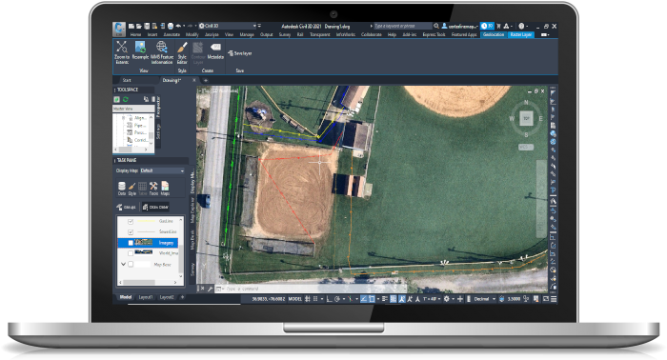Click the Maps icon in Task Pane
The image size is (667, 360).
pyautogui.click(x=165, y=189)
